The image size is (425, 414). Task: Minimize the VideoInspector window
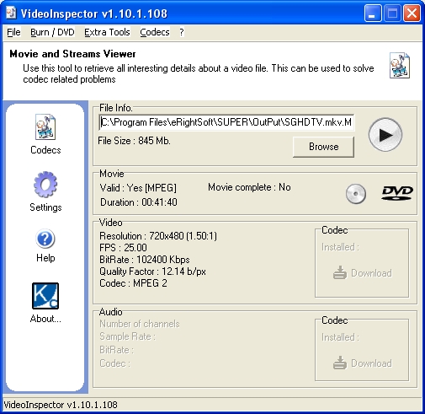(x=373, y=13)
